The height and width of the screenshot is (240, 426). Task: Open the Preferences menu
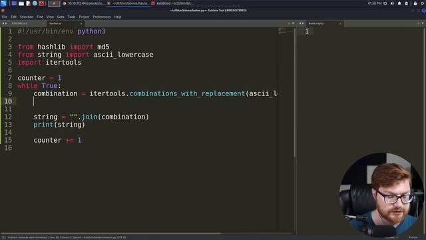pyautogui.click(x=102, y=17)
